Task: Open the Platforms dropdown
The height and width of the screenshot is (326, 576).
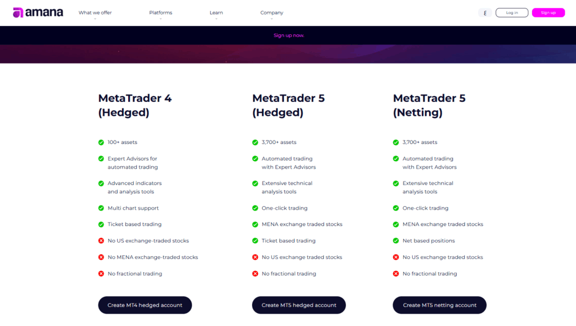Action: click(x=160, y=12)
